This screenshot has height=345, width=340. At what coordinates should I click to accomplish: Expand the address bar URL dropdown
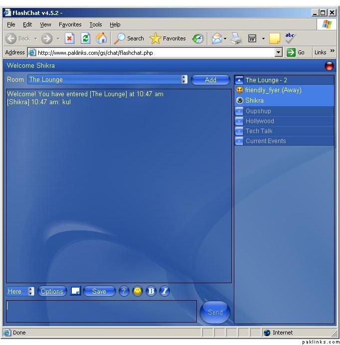(279, 52)
